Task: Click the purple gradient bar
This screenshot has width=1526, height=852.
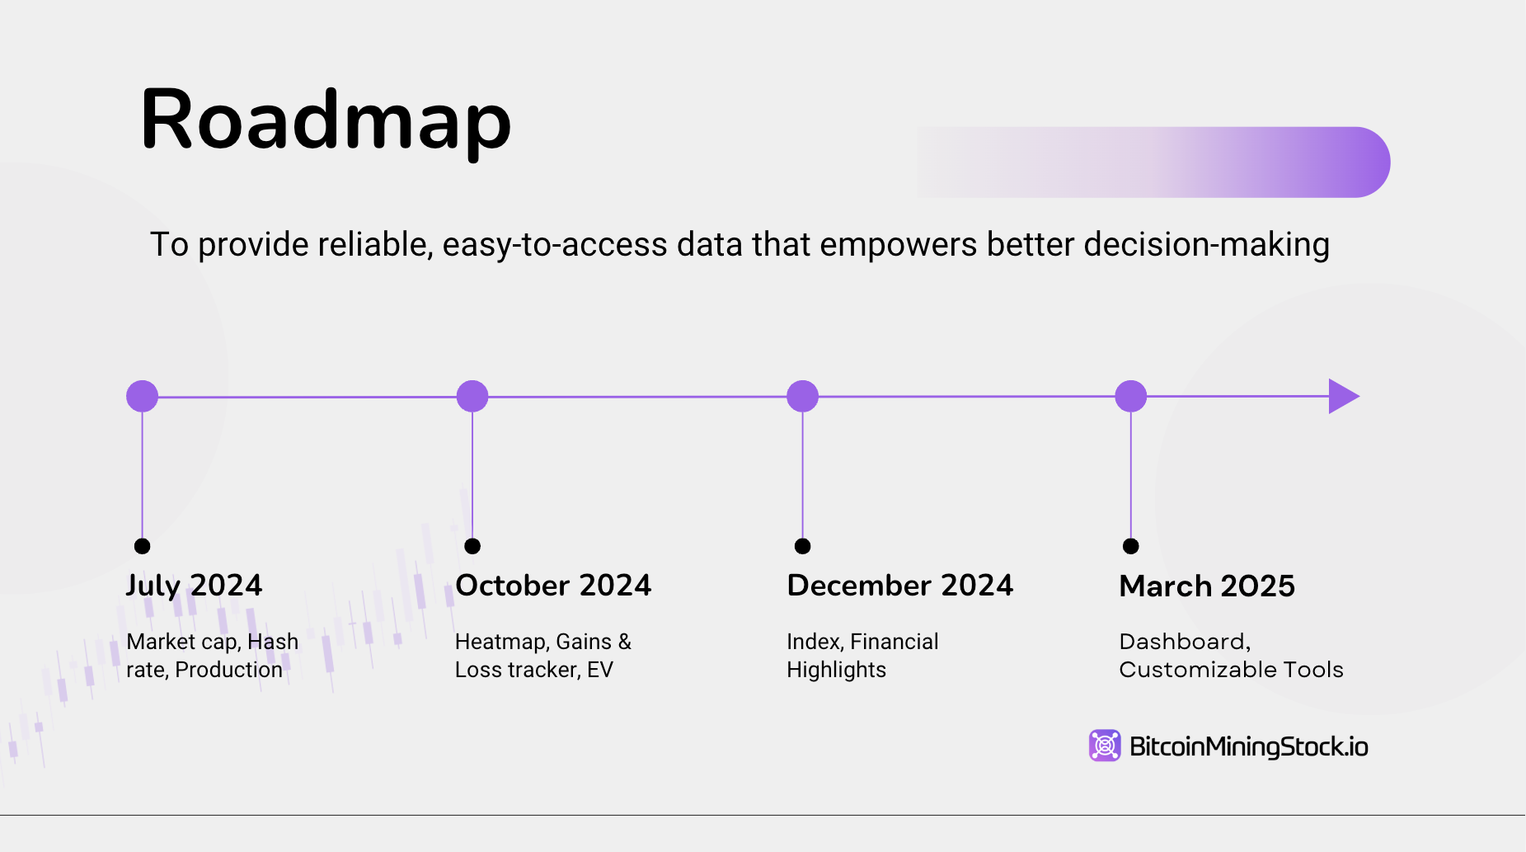Action: tap(1153, 162)
